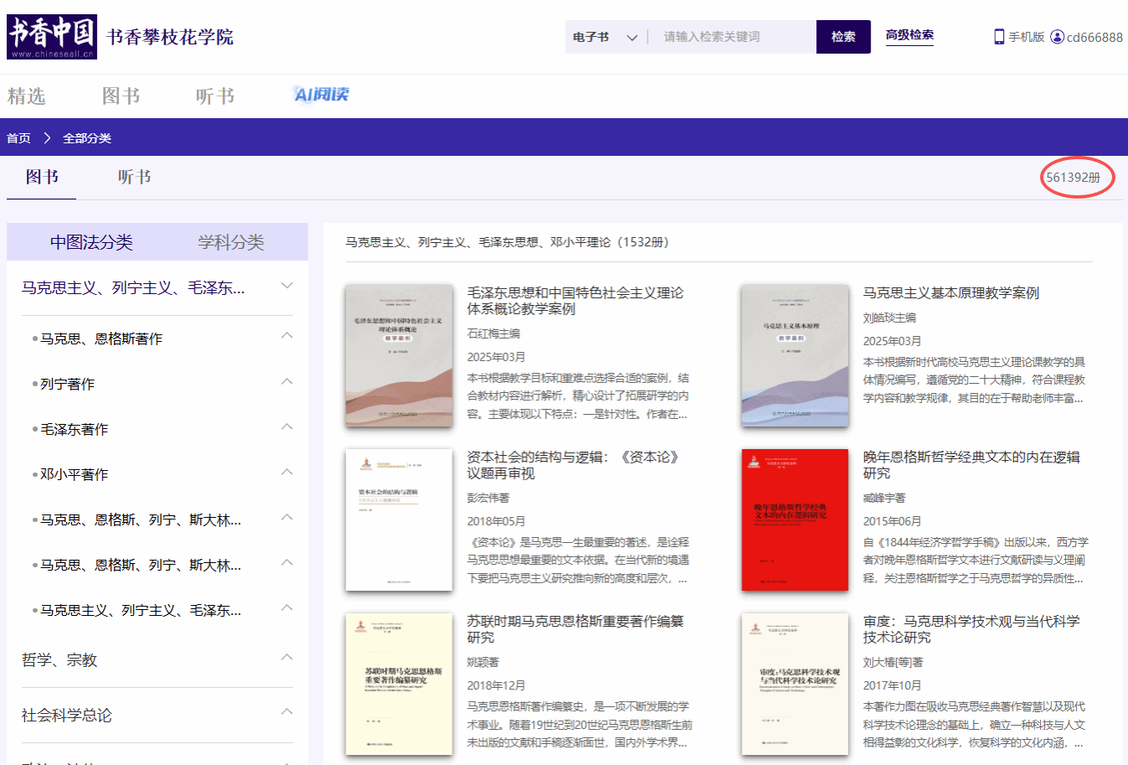Open the 高级检索 advanced search link
1128x765 pixels.
pyautogui.click(x=909, y=35)
